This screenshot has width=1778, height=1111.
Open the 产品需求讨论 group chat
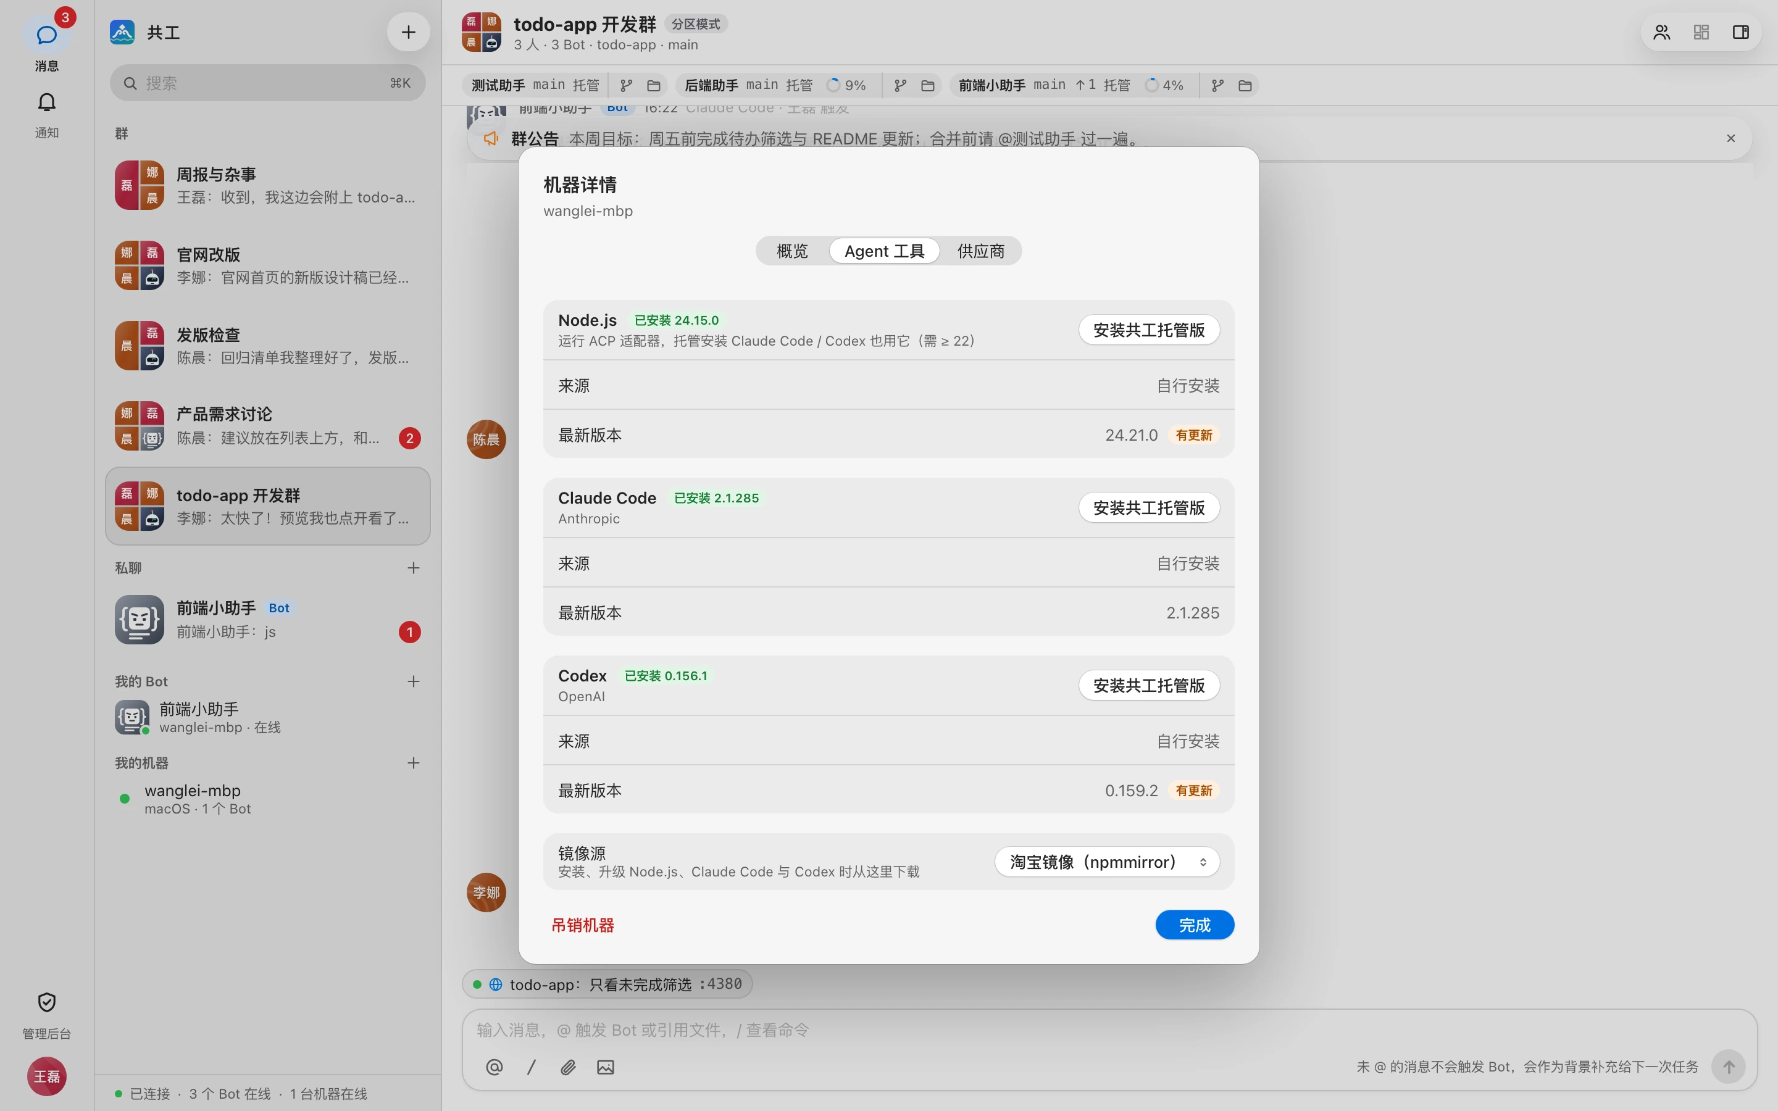(267, 426)
